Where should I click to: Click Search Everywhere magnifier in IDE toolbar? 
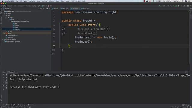[190, 6]
